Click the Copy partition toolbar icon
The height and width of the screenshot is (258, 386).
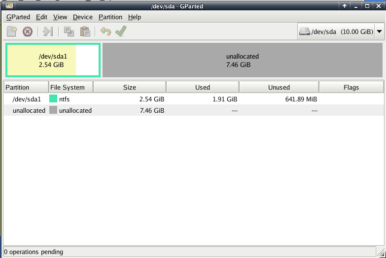tap(69, 32)
